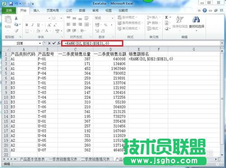Click the text orientation icon
226x168 pixels.
pos(82,31)
